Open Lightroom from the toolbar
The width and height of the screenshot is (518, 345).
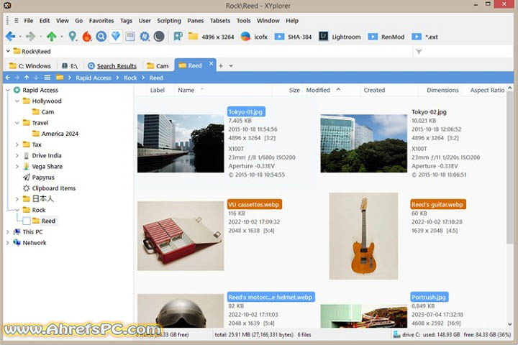click(340, 37)
